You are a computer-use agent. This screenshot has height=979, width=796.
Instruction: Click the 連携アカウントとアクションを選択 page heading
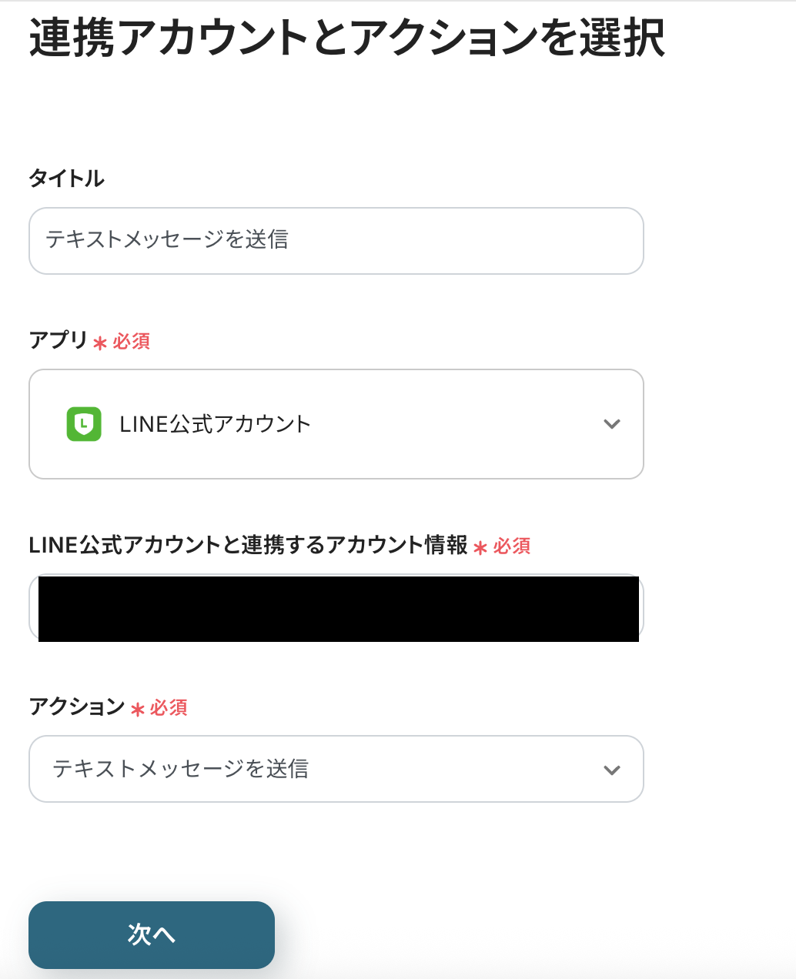coord(346,38)
